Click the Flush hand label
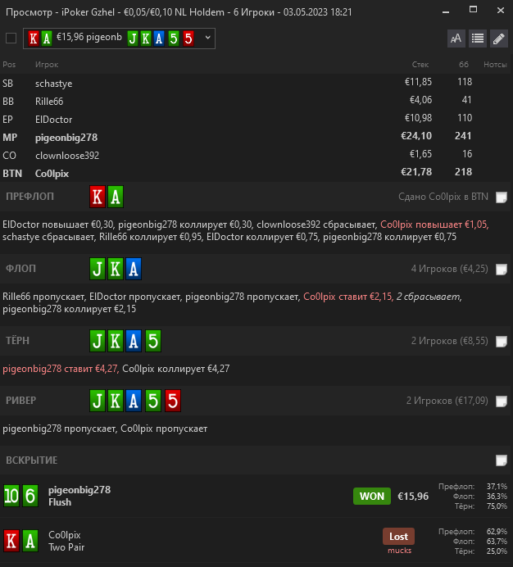This screenshot has height=567, width=513. click(60, 502)
